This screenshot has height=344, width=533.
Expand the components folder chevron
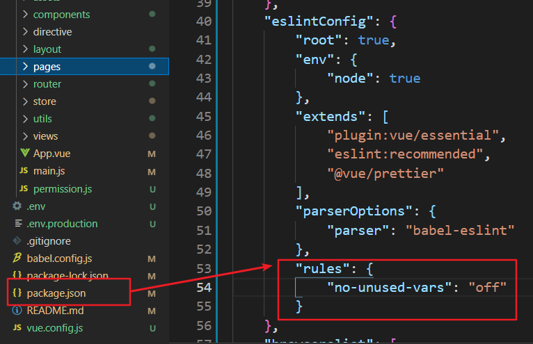pyautogui.click(x=25, y=15)
